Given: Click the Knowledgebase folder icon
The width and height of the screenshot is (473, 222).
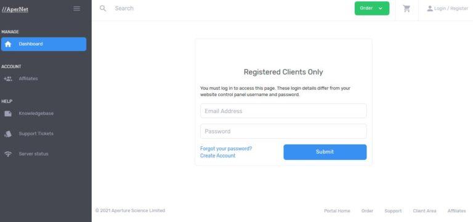Looking at the screenshot, I should 8,114.
